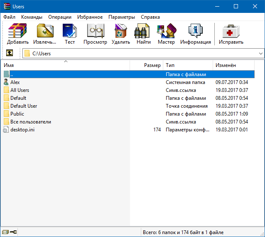Open the Параметры menu
This screenshot has height=237, width=265.
121,17
